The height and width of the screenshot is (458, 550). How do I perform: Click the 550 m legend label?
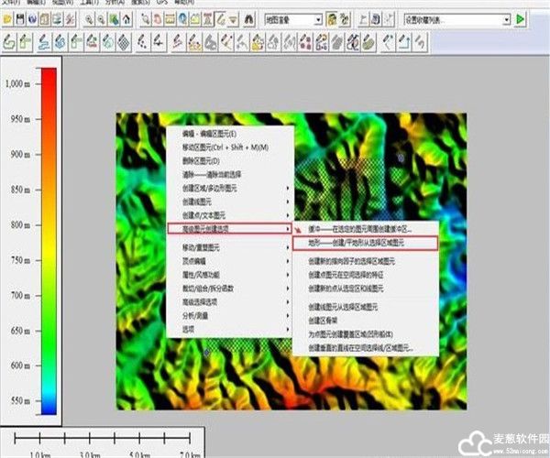point(20,400)
